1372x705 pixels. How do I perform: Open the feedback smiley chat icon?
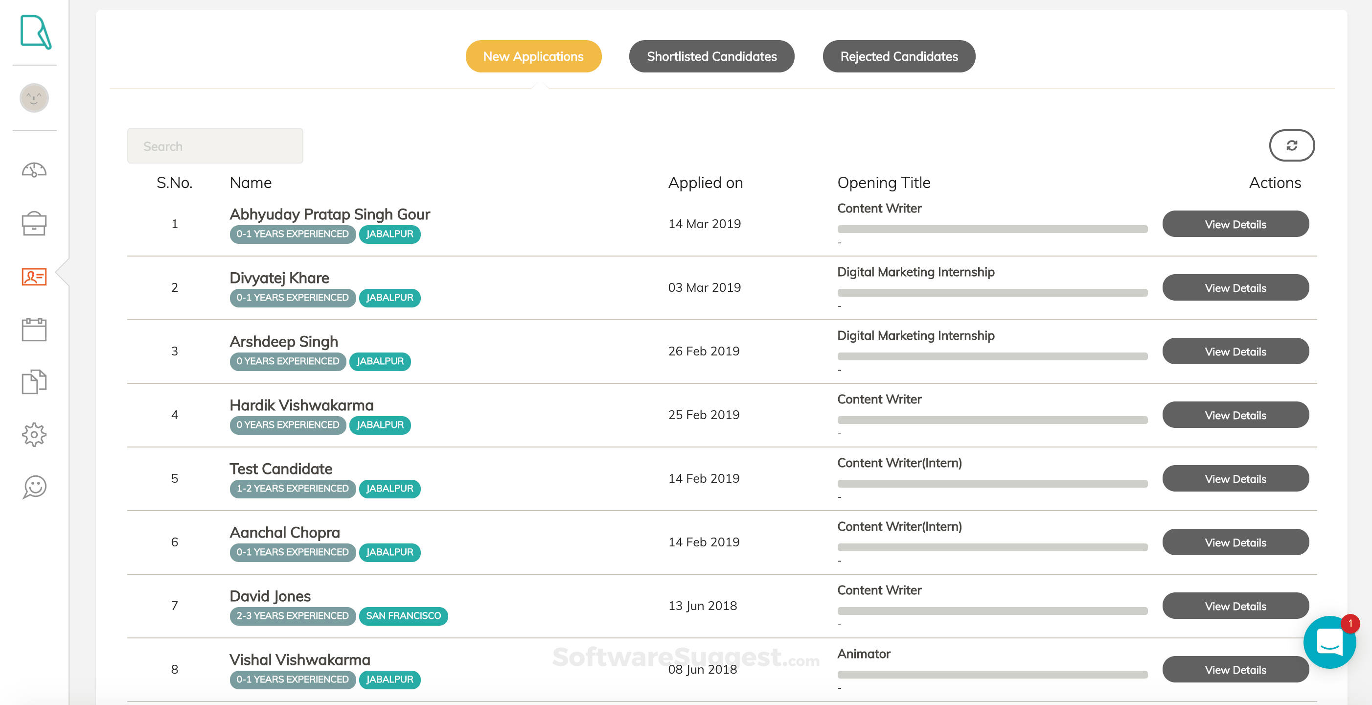pos(34,487)
